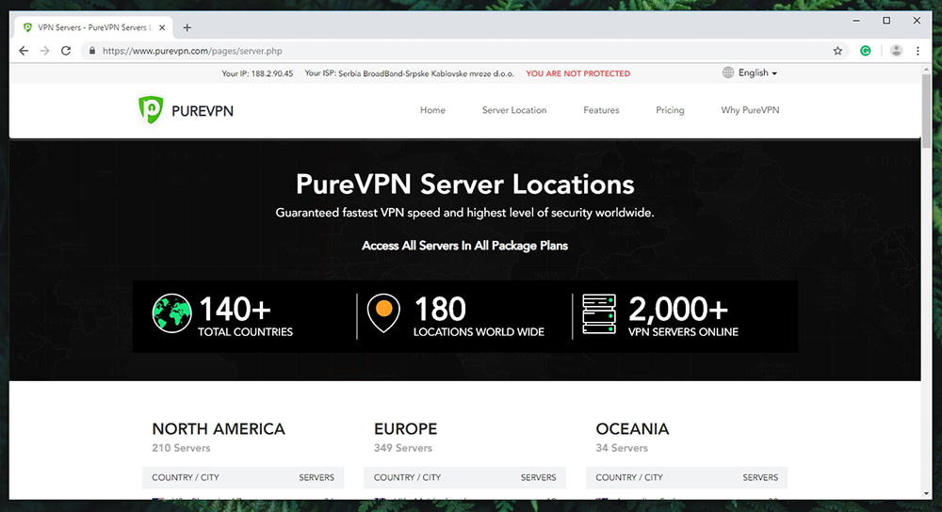The height and width of the screenshot is (512, 942).
Task: Click COUNTRY / CITY header under North America
Action: tap(185, 478)
